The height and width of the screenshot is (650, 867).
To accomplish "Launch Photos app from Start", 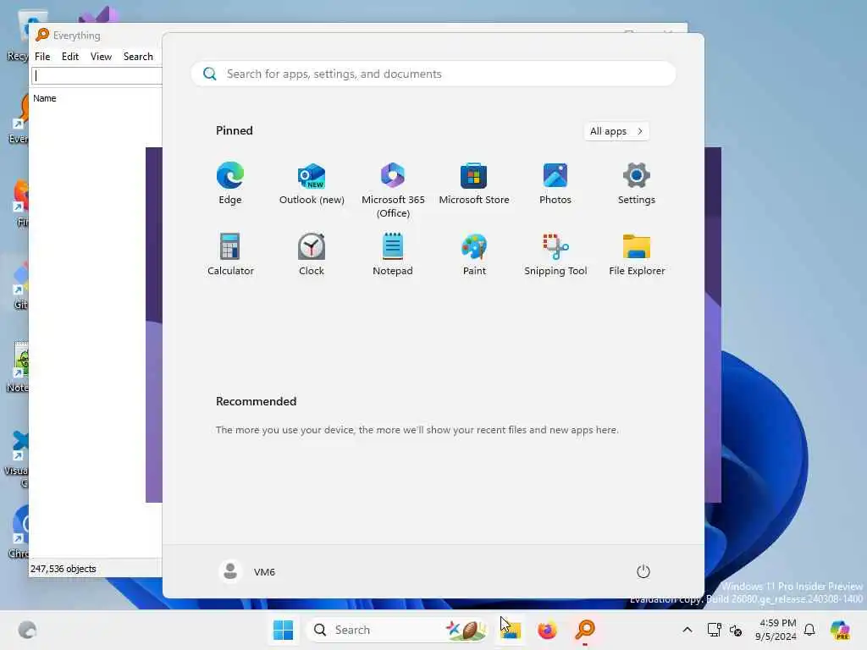I will (555, 184).
